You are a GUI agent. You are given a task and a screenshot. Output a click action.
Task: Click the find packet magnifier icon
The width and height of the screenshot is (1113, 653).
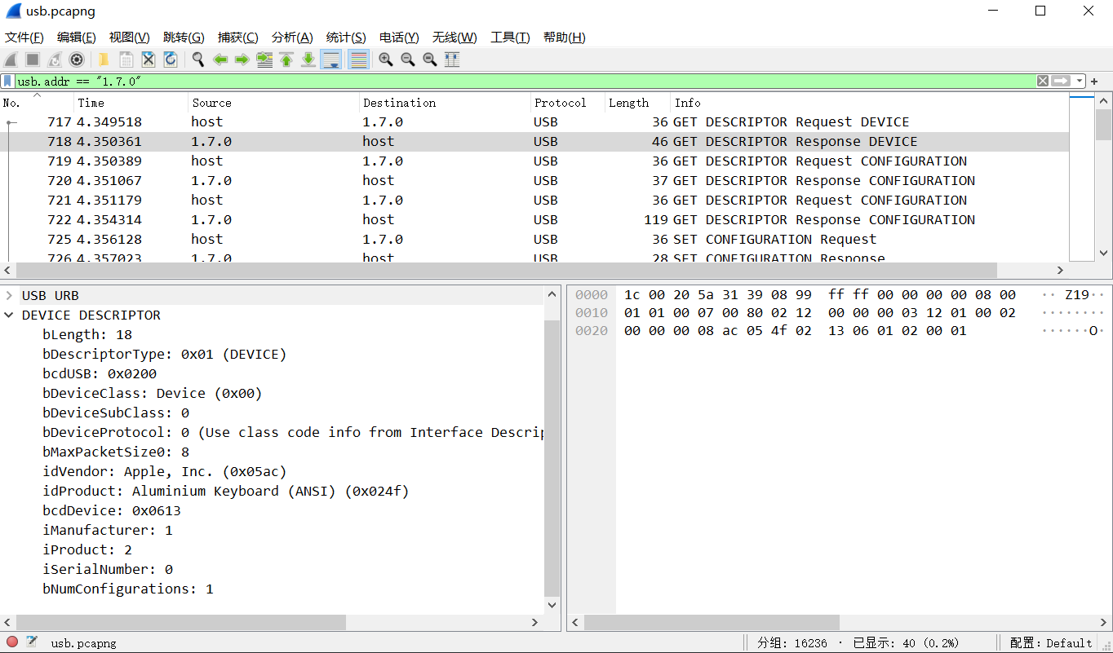198,60
